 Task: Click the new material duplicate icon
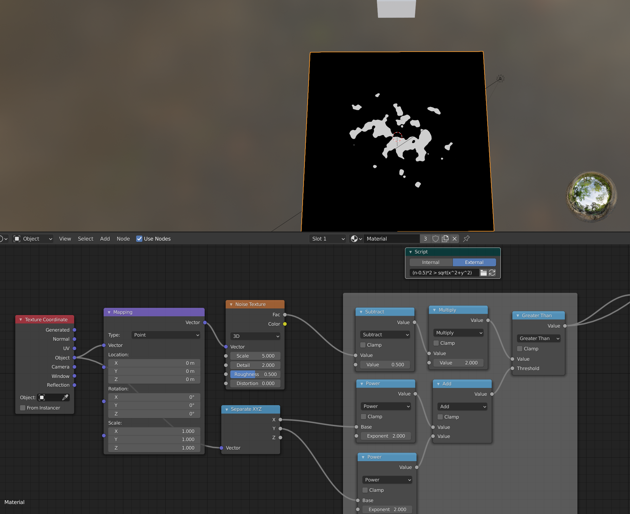coord(445,239)
